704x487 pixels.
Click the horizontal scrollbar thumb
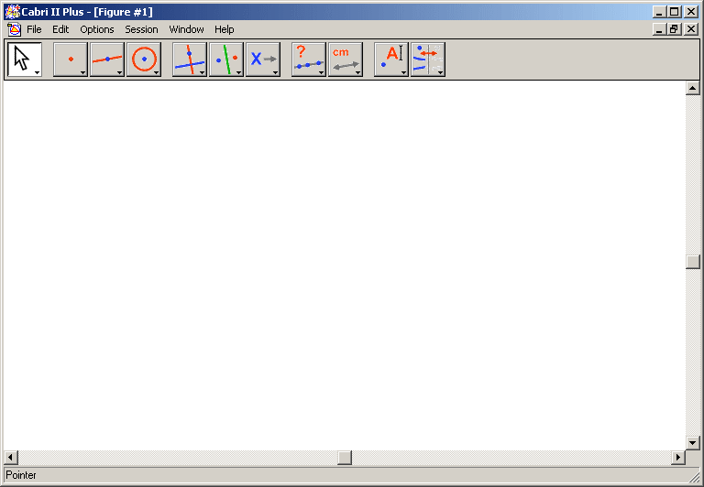tap(345, 458)
